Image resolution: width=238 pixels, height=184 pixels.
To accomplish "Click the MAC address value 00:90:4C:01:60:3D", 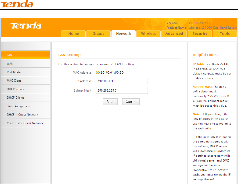I will point(110,73).
